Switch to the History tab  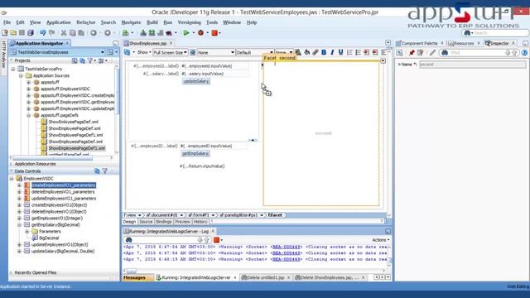(x=200, y=222)
